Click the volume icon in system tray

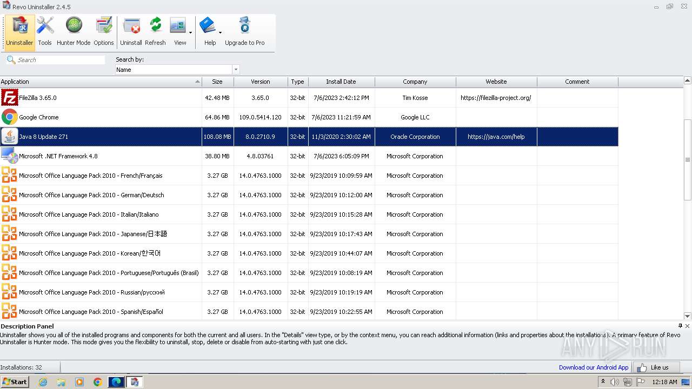(x=615, y=382)
